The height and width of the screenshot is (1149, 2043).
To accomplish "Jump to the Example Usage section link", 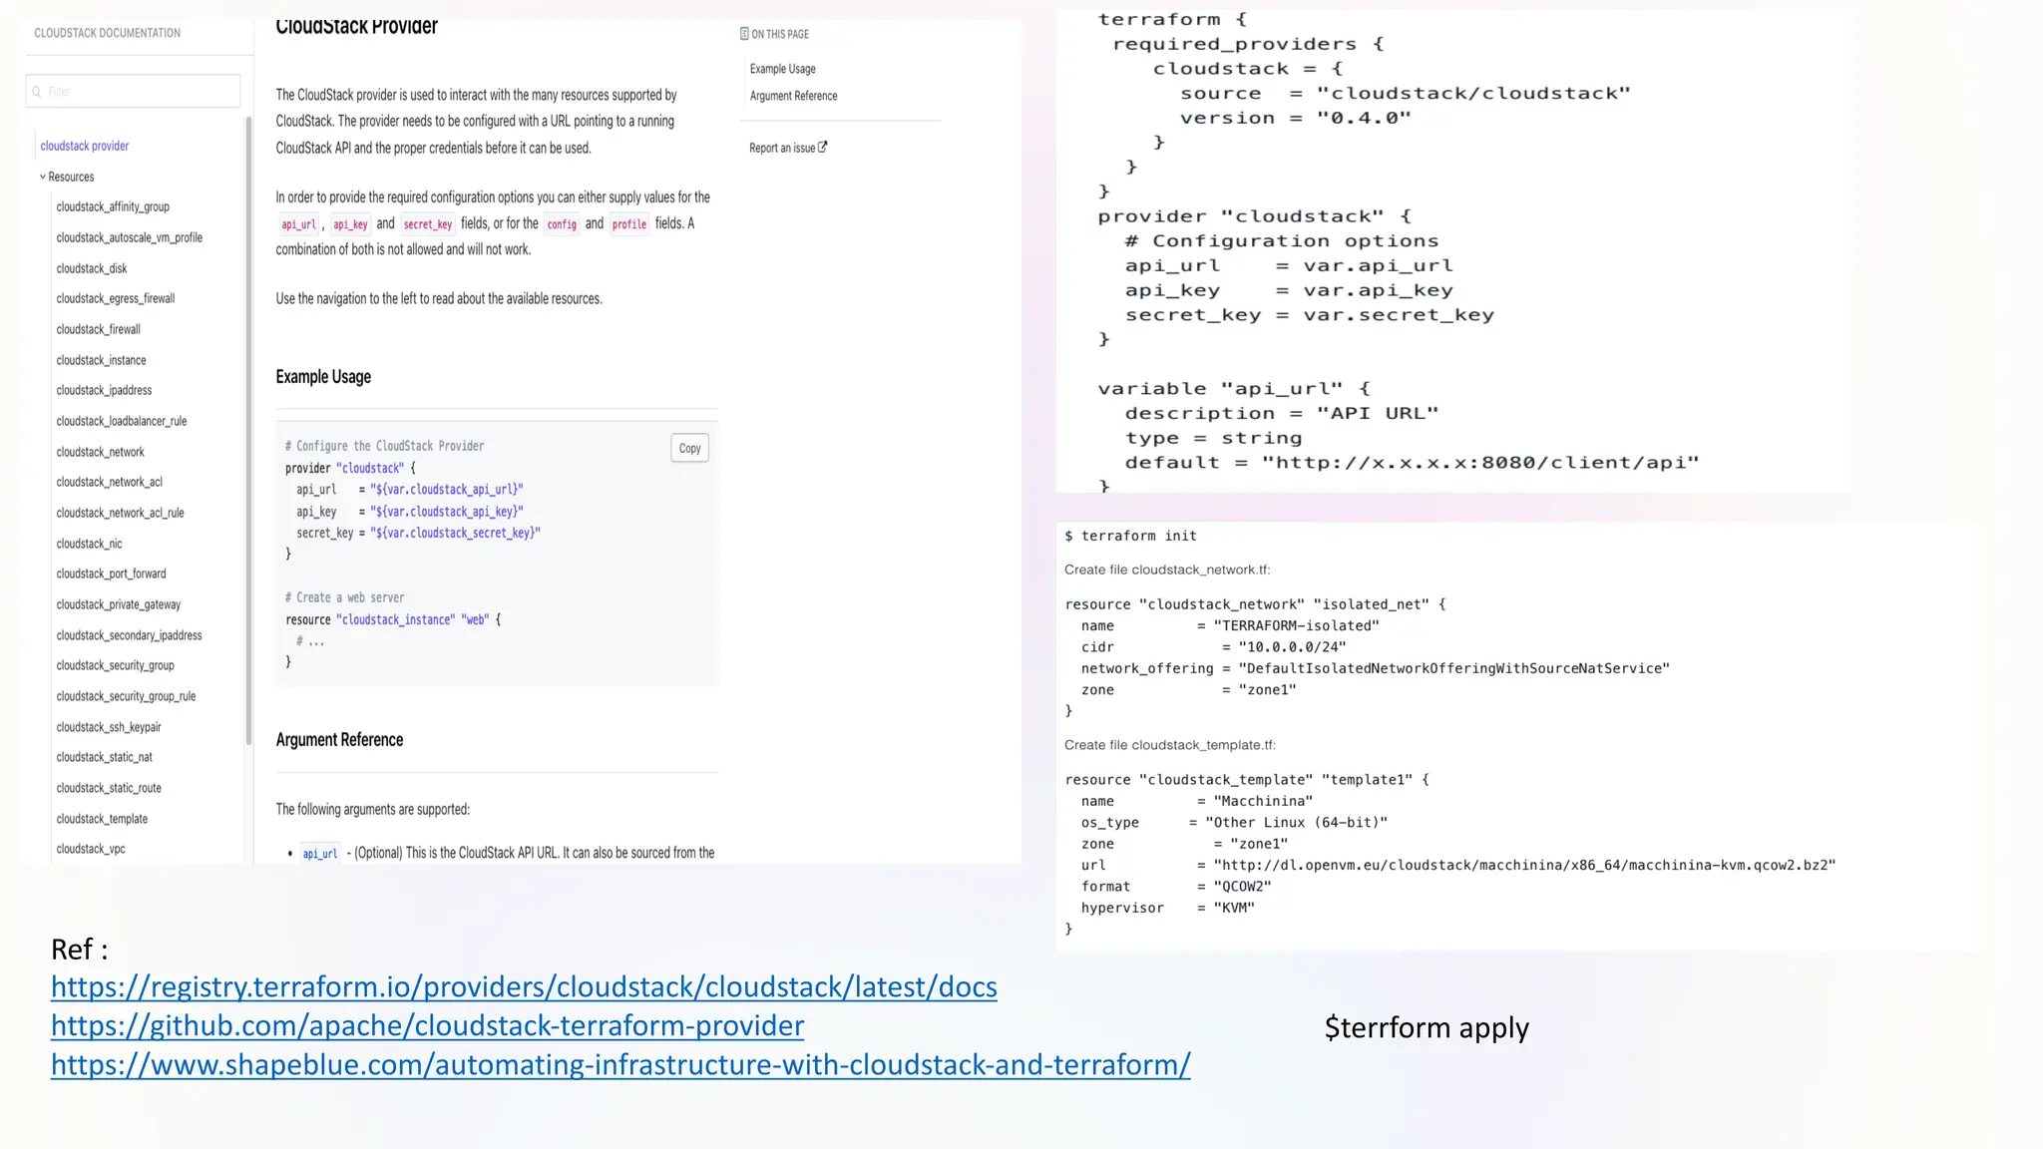I will point(782,69).
